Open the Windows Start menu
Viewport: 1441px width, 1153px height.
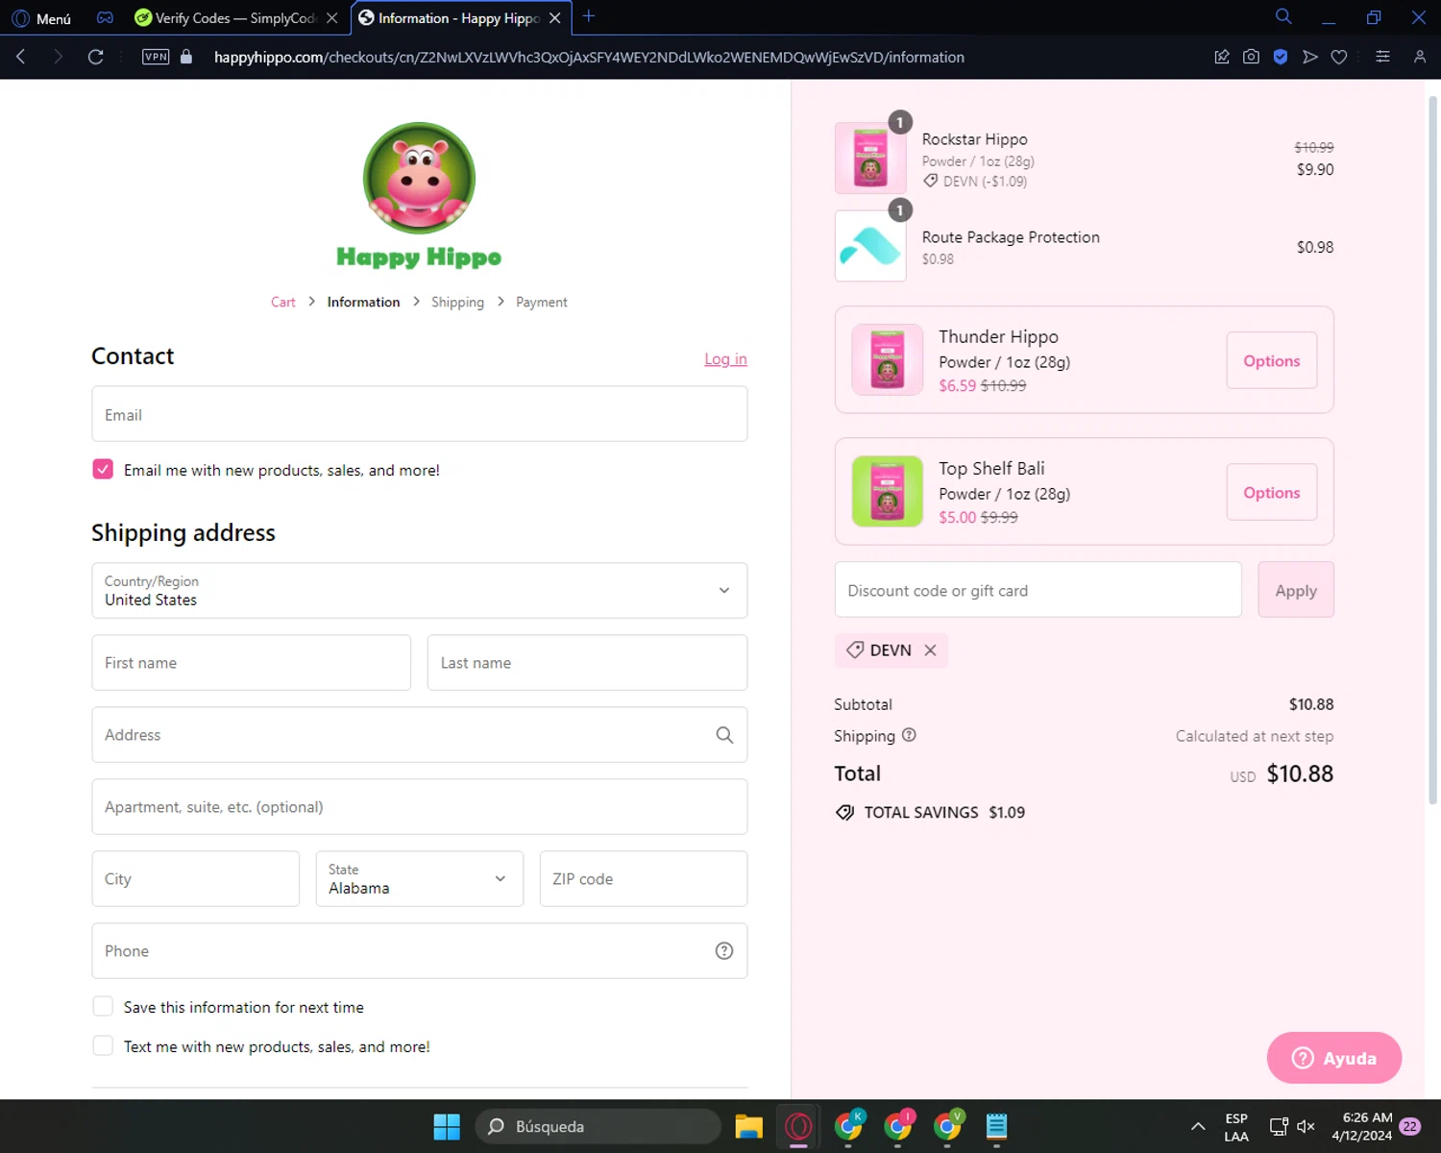(x=447, y=1126)
